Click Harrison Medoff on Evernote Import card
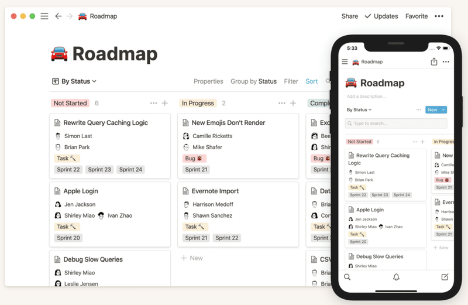The image size is (468, 305). pos(208,205)
